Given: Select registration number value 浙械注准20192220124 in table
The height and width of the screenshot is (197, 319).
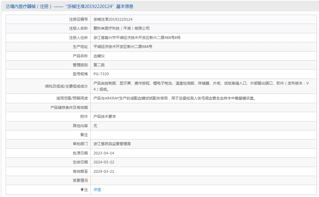Looking at the screenshot, I should [x=113, y=19].
